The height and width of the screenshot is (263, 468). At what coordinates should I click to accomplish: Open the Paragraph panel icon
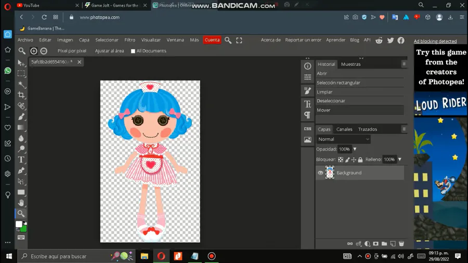(x=307, y=115)
